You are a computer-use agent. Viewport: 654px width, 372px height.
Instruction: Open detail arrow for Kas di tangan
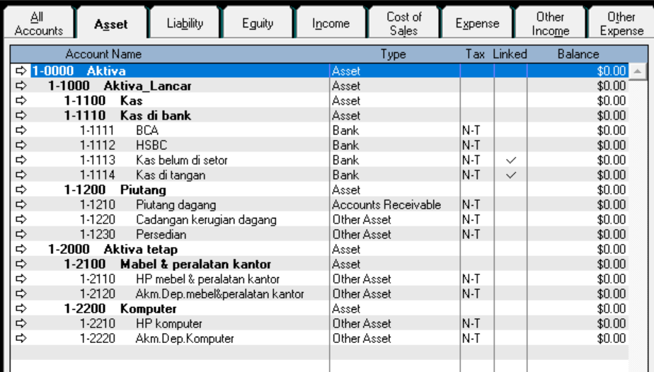pyautogui.click(x=21, y=175)
